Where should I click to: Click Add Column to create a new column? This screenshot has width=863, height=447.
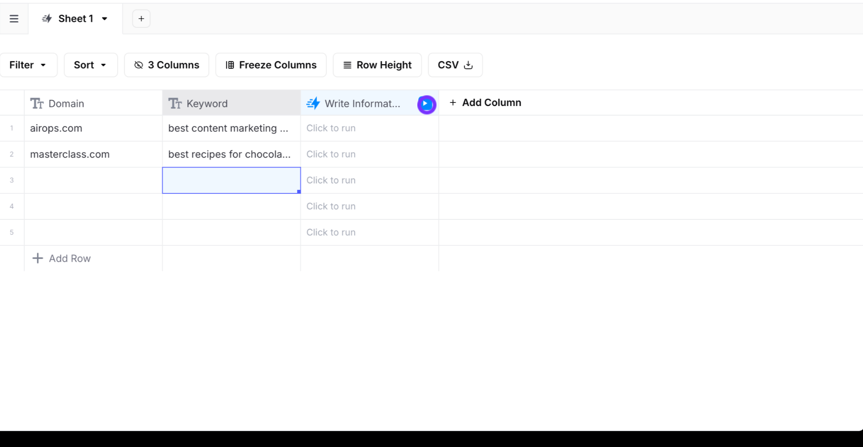(x=485, y=102)
